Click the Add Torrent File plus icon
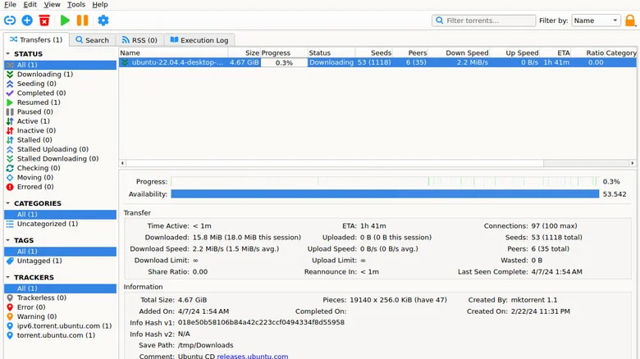Image resolution: width=640 pixels, height=359 pixels. pyautogui.click(x=27, y=20)
